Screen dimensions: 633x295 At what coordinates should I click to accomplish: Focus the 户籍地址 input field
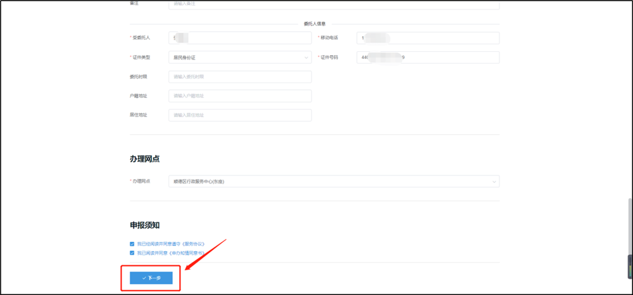pos(240,96)
